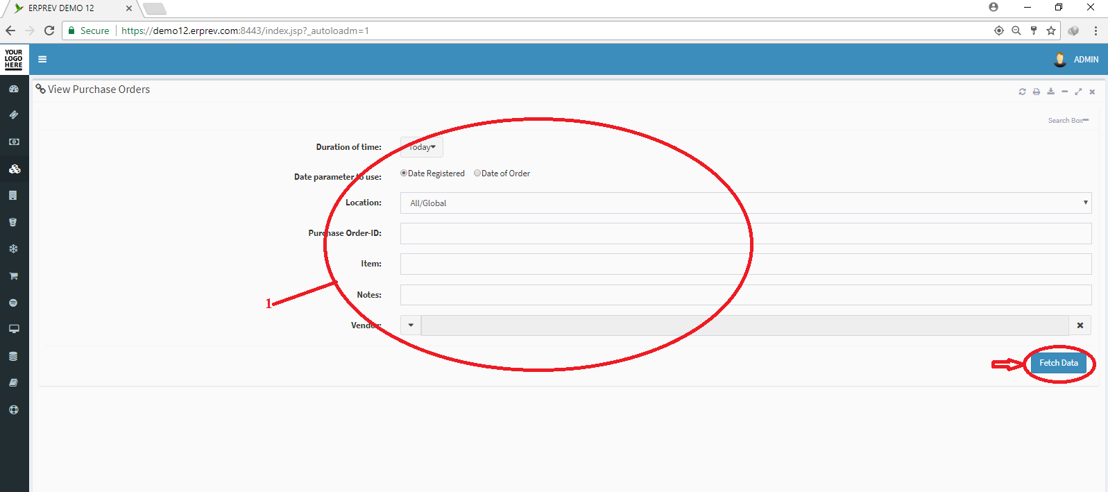Toggle the hamburger sidebar menu
This screenshot has width=1108, height=492.
coord(42,59)
